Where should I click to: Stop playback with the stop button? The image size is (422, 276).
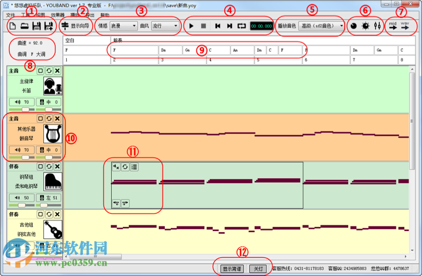click(203, 26)
